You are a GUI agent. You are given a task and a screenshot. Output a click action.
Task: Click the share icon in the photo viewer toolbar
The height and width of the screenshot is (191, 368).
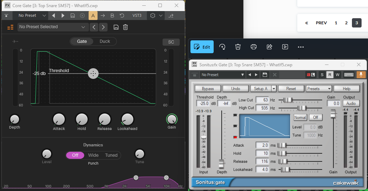pos(270,47)
